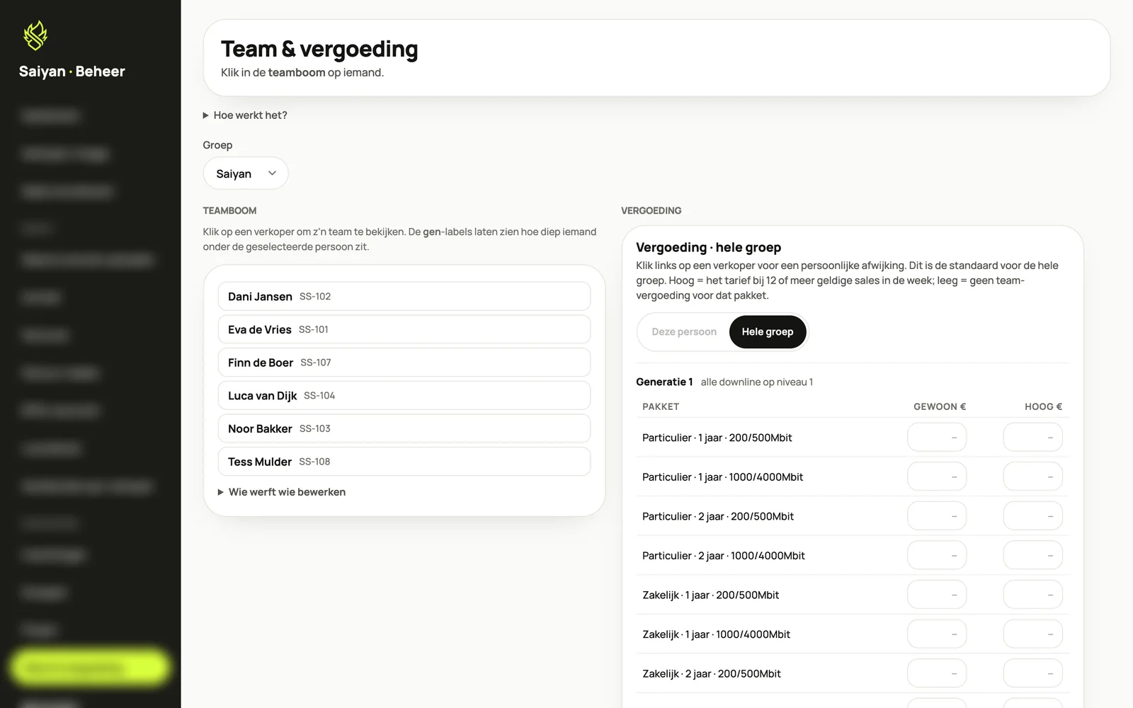The height and width of the screenshot is (708, 1133).
Task: Switch to the 'Hele groep' toggle option
Action: 768,332
